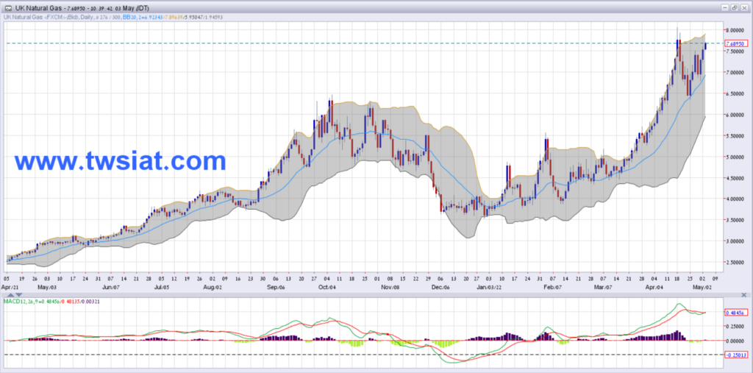Click the chart window icon beside UK Natural Gas title
The height and width of the screenshot is (373, 753).
pos(8,8)
